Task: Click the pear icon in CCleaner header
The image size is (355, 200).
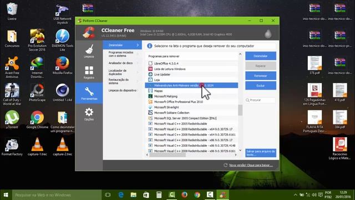Action: 268,34
